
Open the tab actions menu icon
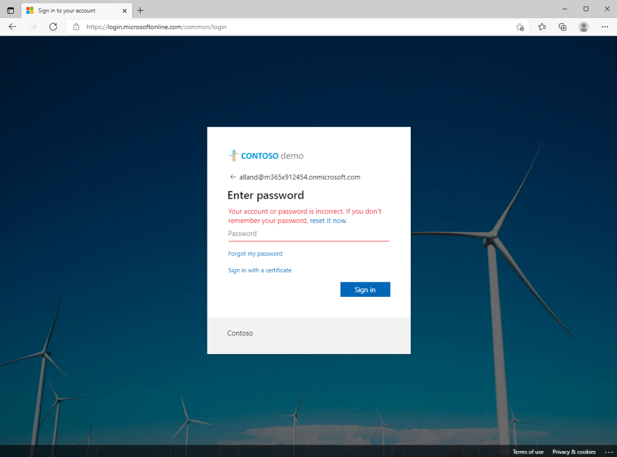tap(10, 10)
